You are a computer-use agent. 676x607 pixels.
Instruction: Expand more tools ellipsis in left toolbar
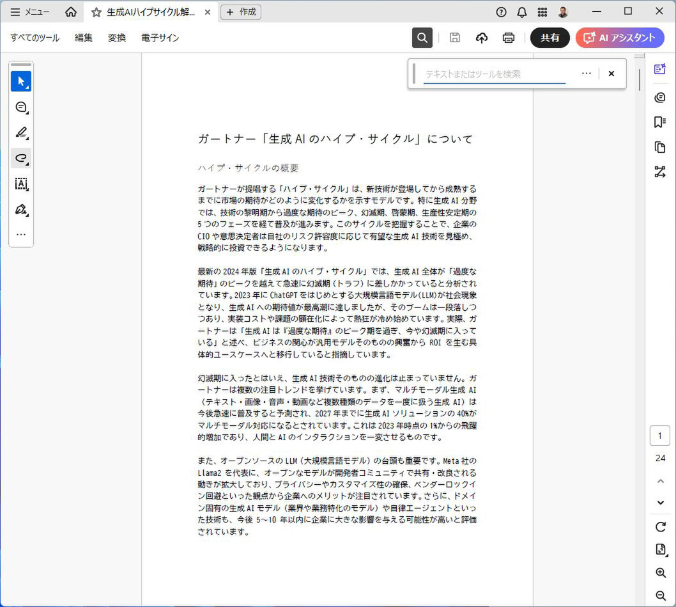pos(21,234)
